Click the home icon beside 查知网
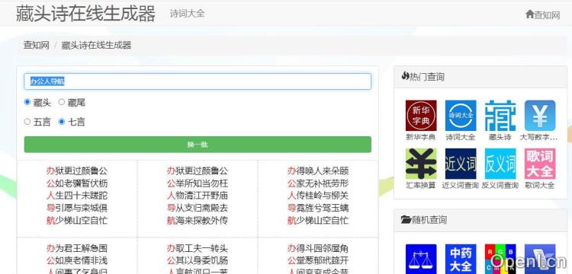The height and width of the screenshot is (274, 572). pos(530,14)
